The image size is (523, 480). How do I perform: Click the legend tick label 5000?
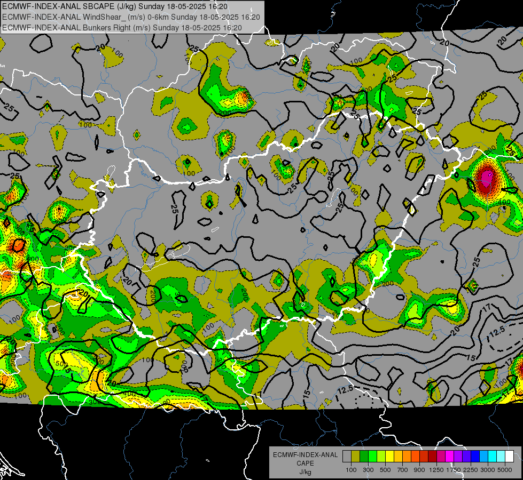click(505, 470)
